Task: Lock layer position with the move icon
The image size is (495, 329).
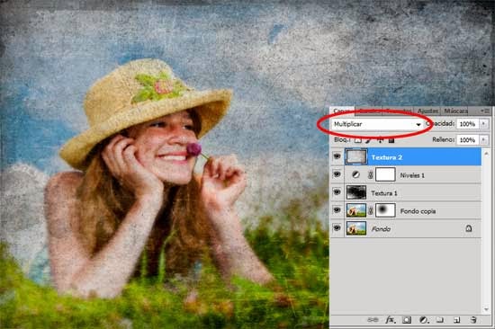Action: (380, 139)
